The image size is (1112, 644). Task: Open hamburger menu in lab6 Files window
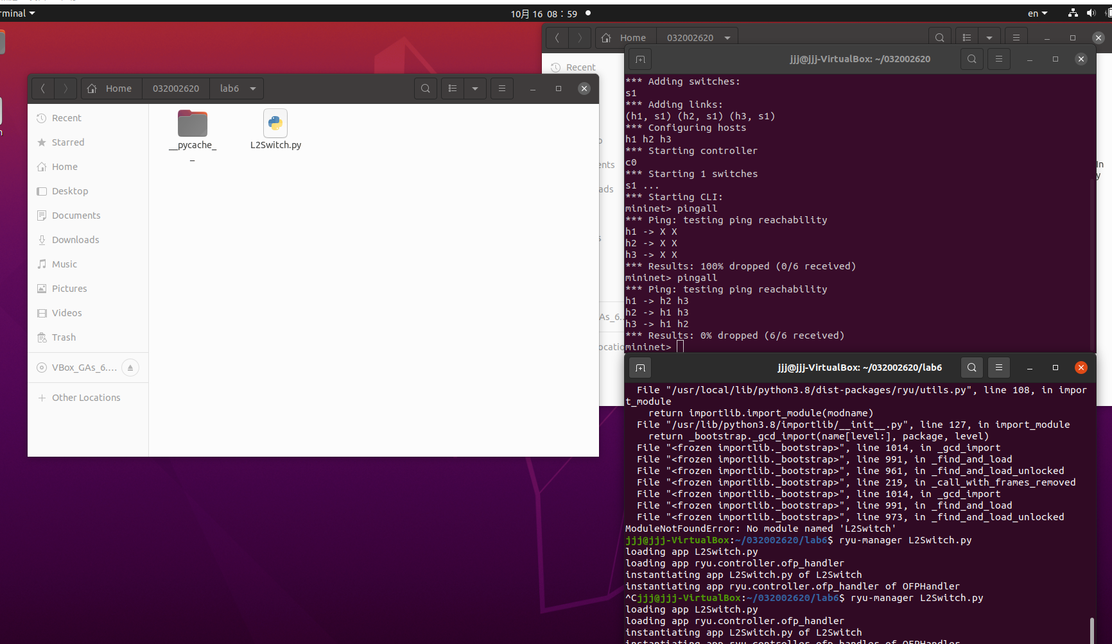502,89
